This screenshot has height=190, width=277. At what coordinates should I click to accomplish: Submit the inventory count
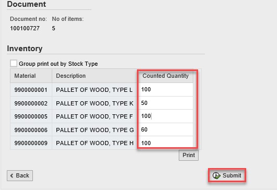(227, 175)
